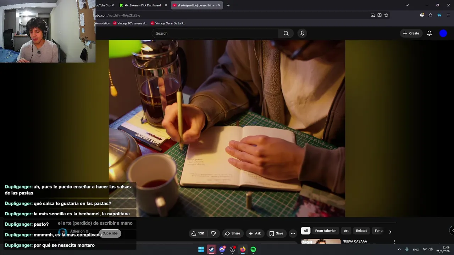Open the browser hamburger menu
454x255 pixels.
coord(448,15)
